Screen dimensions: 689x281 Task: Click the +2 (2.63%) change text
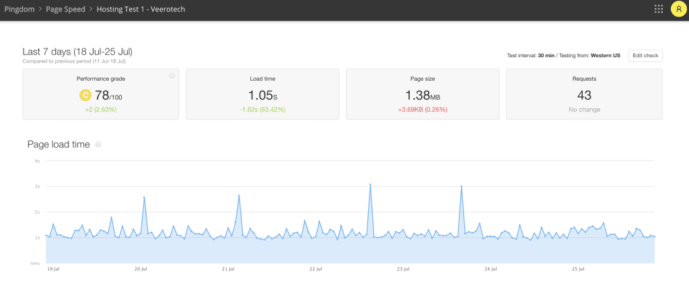(x=101, y=110)
